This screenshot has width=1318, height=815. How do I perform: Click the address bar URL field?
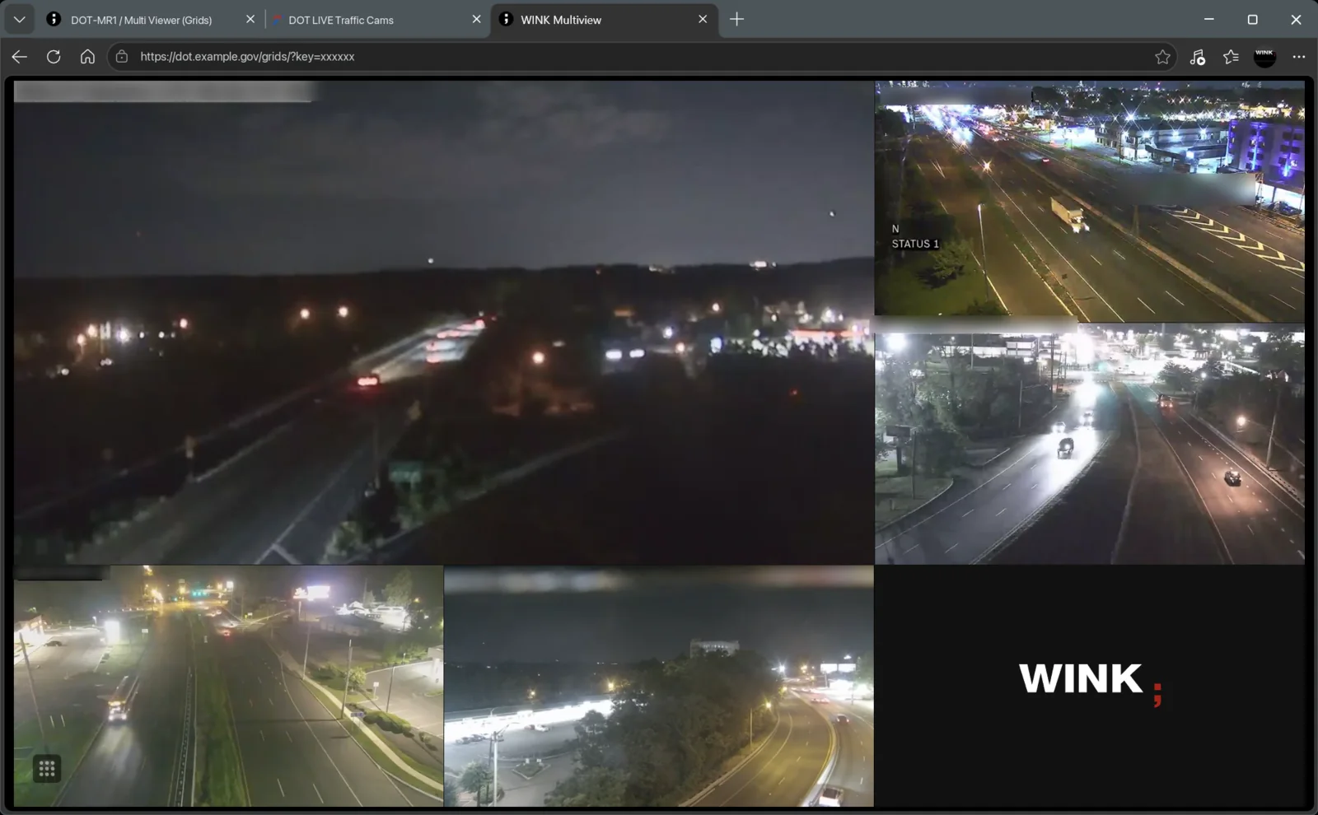pyautogui.click(x=643, y=57)
